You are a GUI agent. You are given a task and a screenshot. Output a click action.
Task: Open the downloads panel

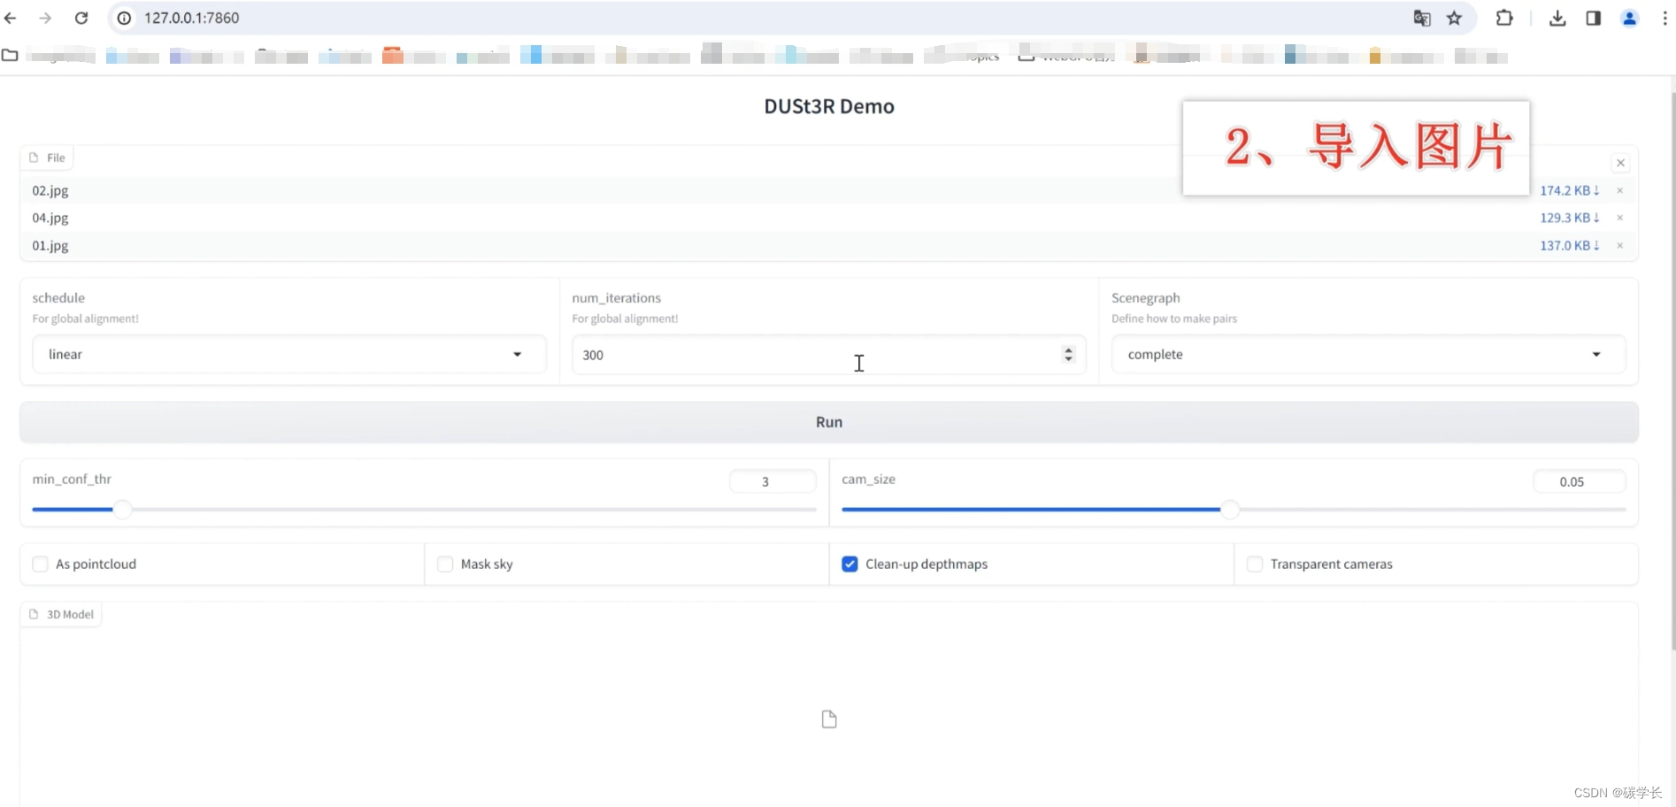coord(1557,18)
